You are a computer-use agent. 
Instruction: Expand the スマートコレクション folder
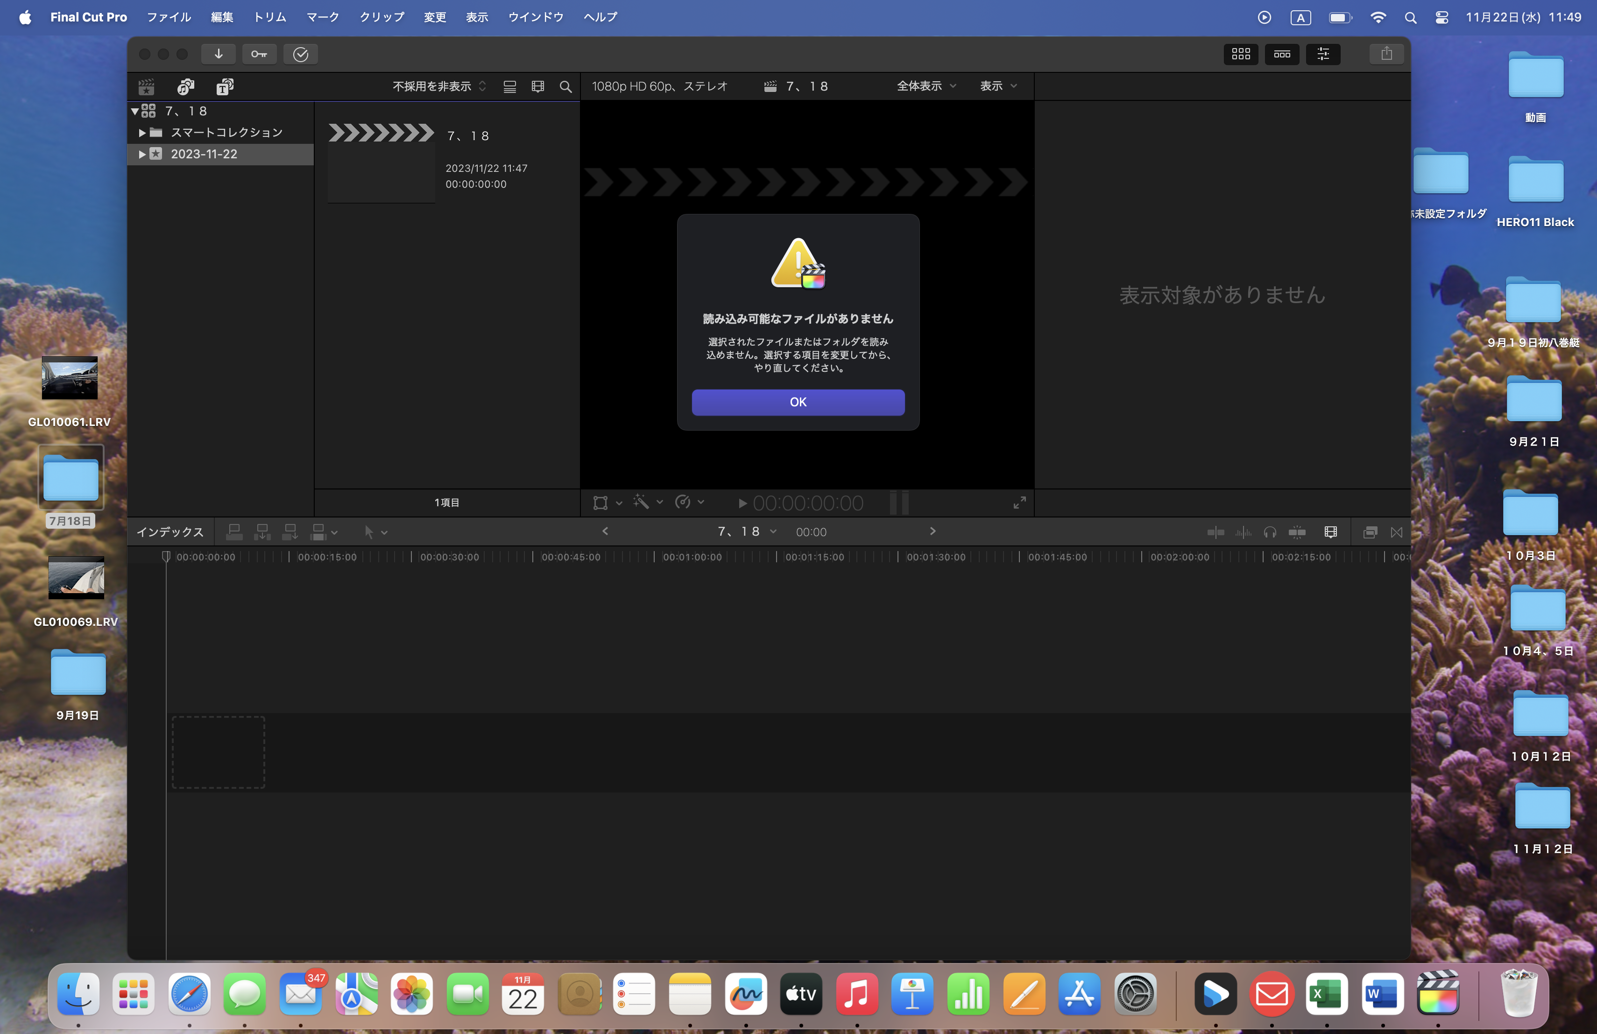(x=142, y=133)
